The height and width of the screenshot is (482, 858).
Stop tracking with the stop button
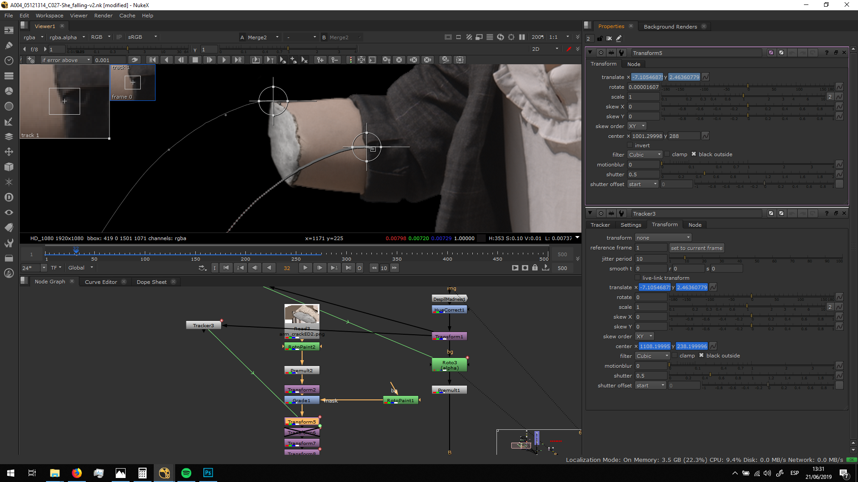[x=195, y=60]
